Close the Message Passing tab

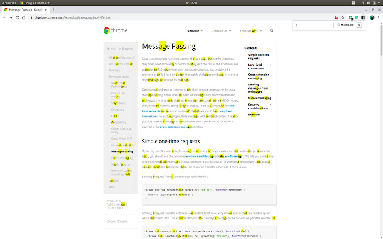pyautogui.click(x=46, y=10)
